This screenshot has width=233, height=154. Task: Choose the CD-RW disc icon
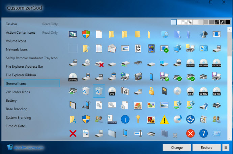pos(216,91)
